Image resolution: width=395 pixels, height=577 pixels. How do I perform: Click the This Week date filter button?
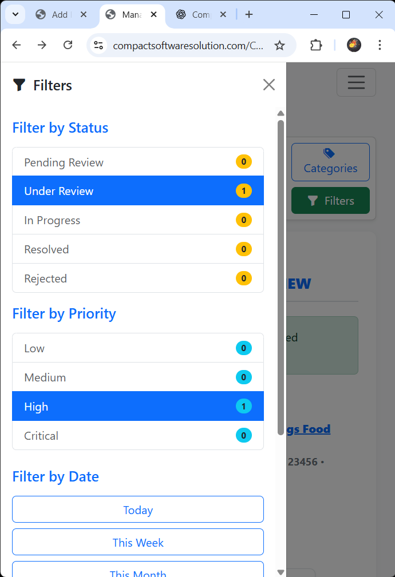pos(138,542)
